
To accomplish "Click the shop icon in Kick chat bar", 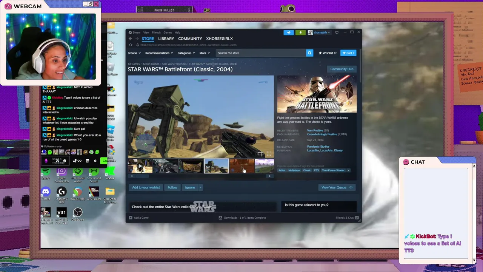I will pyautogui.click(x=87, y=161).
